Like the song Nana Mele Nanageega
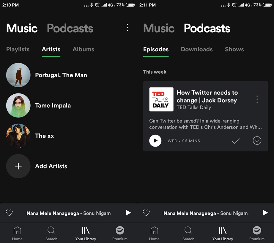 [x=9, y=212]
